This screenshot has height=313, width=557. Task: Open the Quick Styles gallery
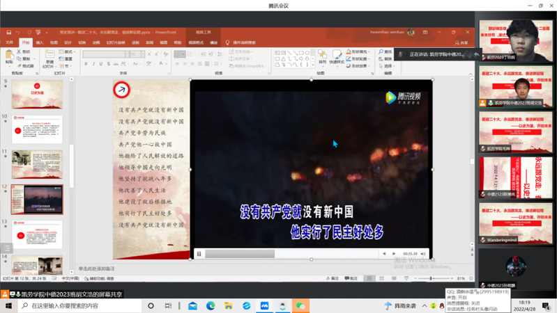click(337, 58)
